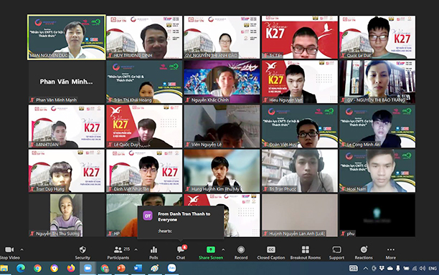Open the More options menu
This screenshot has height=275, width=439.
coord(391,253)
